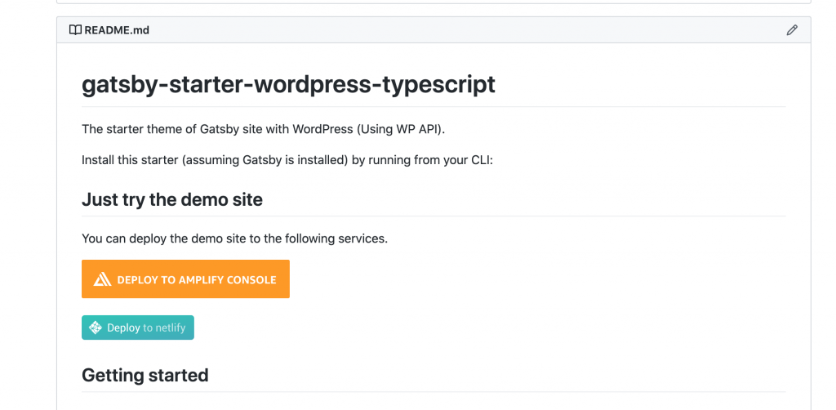Click the 'Just try the demo site' heading
This screenshot has width=836, height=410.
pos(172,199)
